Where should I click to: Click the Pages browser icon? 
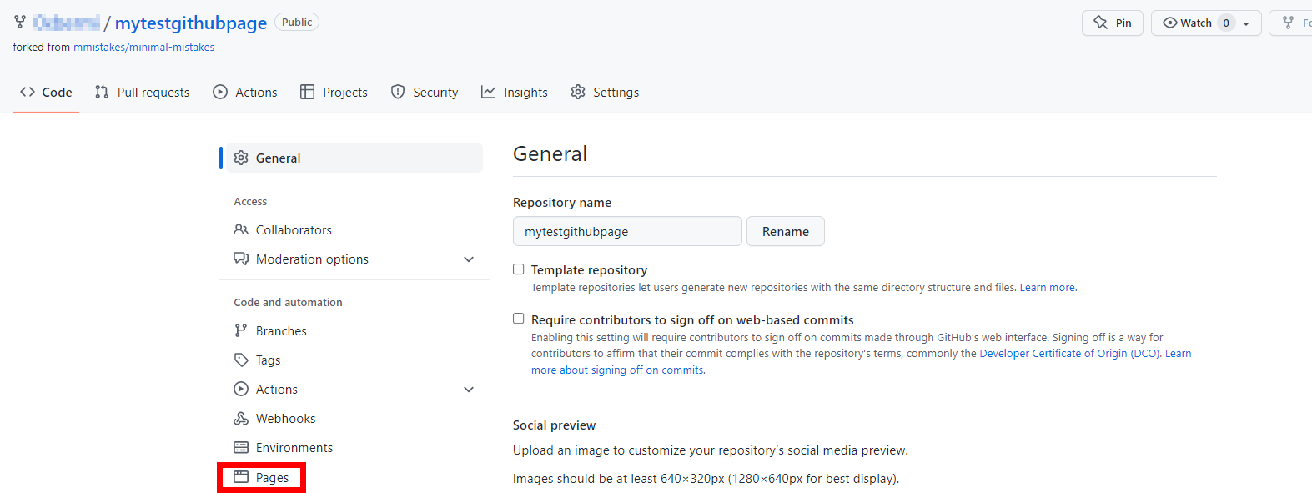241,477
